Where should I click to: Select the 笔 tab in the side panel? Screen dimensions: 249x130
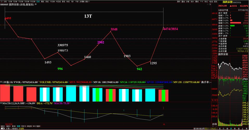point(220,129)
